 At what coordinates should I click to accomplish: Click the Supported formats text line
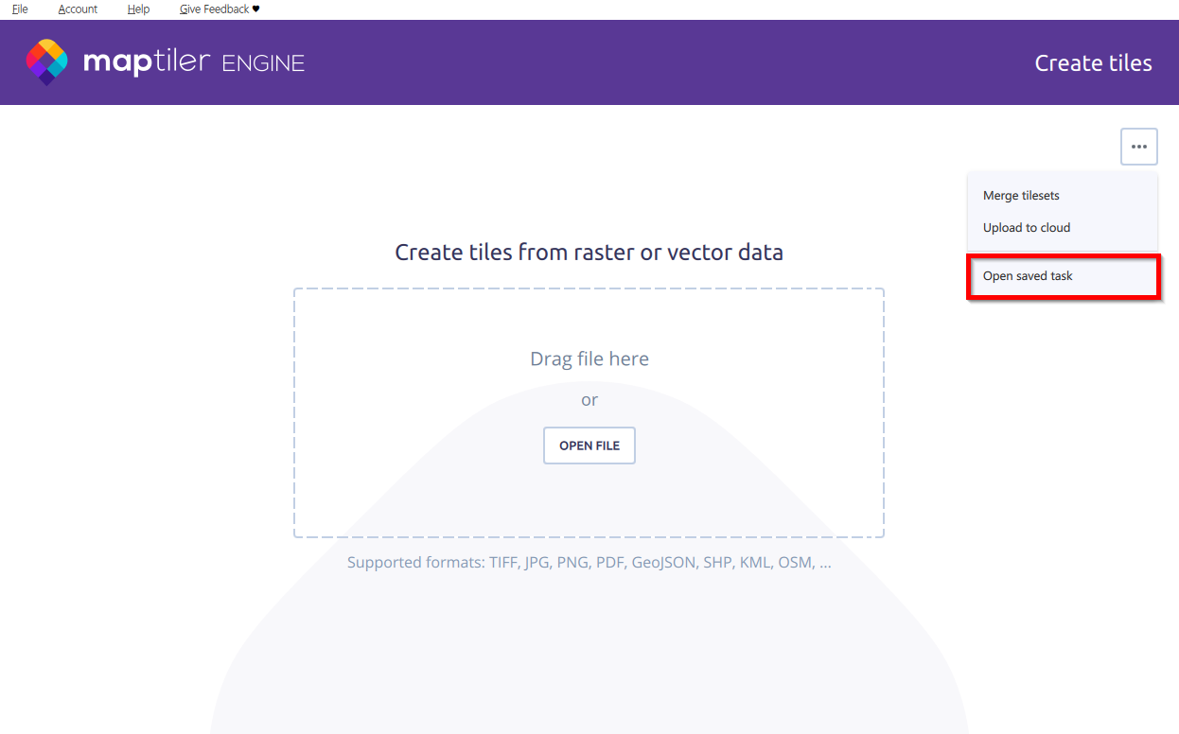(x=589, y=563)
